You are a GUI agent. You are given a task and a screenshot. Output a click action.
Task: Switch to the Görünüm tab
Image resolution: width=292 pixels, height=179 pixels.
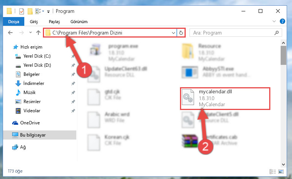[79, 22]
